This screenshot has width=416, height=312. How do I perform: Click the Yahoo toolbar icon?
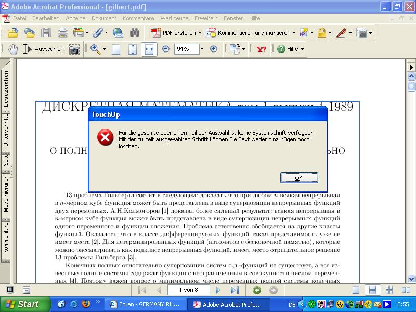pos(261,49)
